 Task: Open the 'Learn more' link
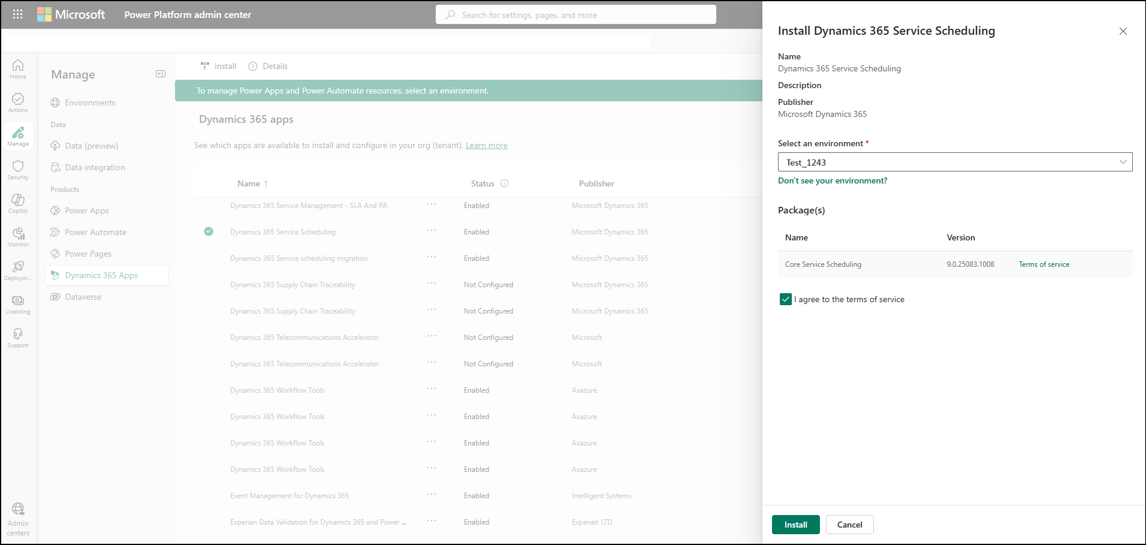point(486,144)
